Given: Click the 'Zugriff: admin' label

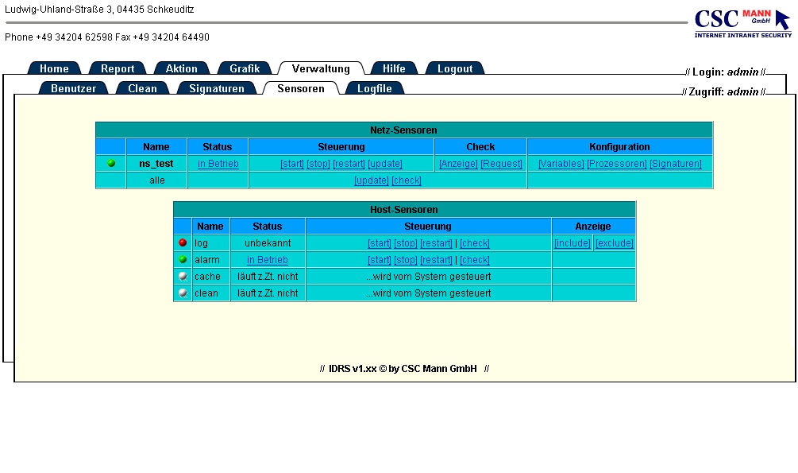Looking at the screenshot, I should pyautogui.click(x=724, y=91).
